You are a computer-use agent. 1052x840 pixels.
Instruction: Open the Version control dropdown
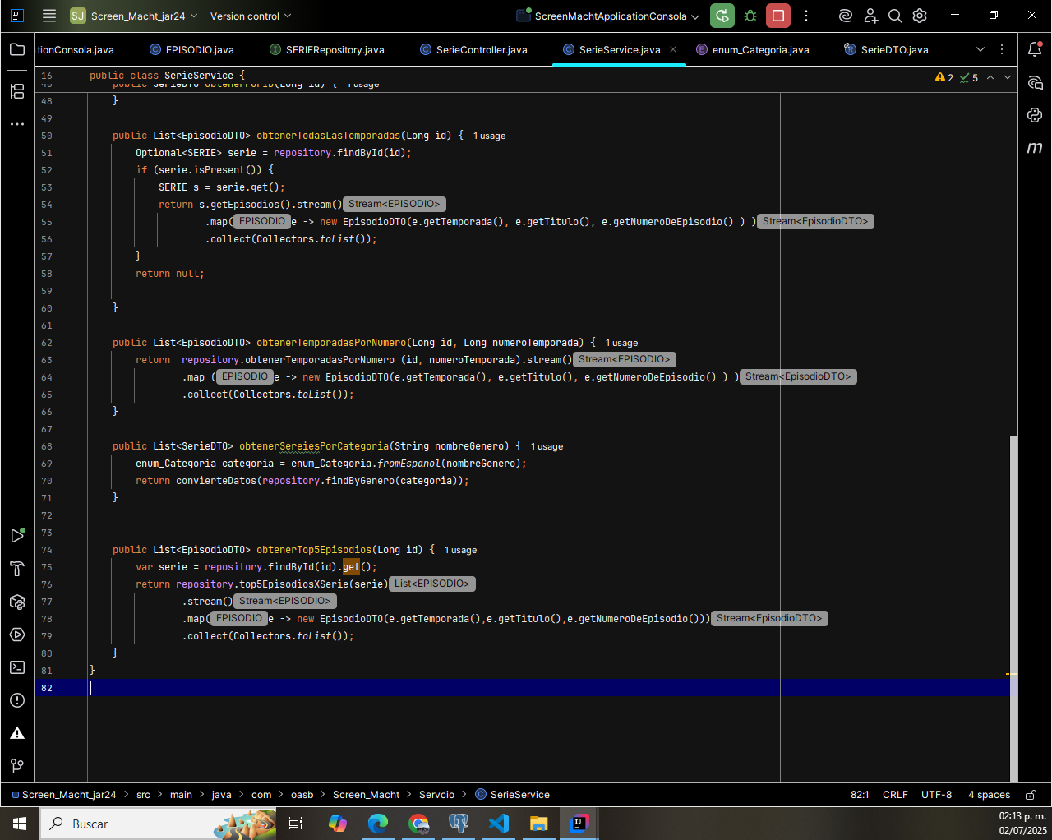[x=251, y=16]
